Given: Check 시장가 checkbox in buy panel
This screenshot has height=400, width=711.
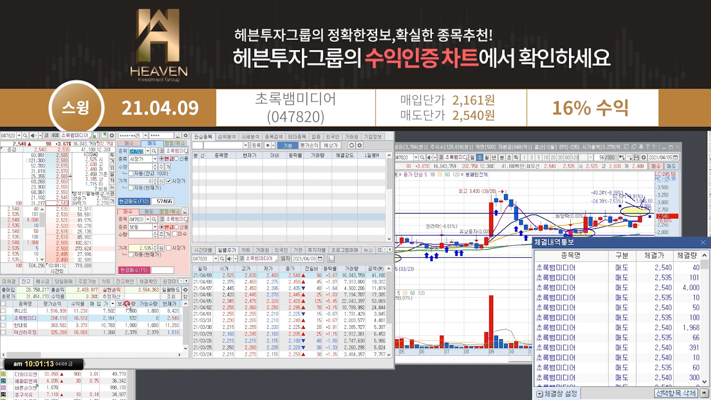Looking at the screenshot, I should [x=169, y=248].
